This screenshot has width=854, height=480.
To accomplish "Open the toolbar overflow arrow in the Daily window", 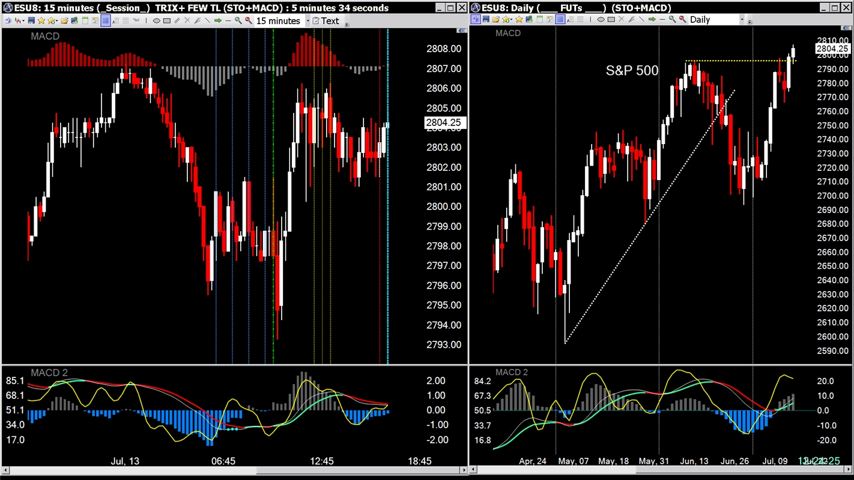I will [750, 22].
